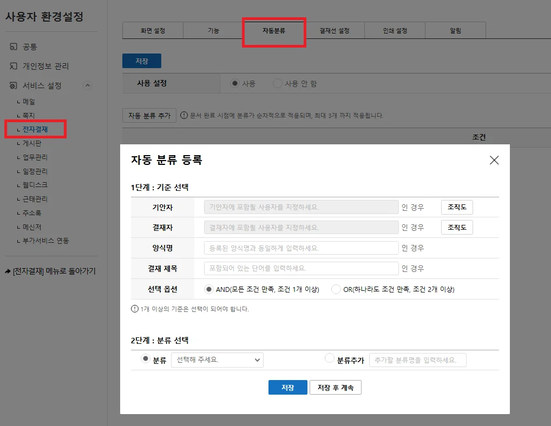Select the OR option radio button
Screen dimensions: 551x426
336,289
